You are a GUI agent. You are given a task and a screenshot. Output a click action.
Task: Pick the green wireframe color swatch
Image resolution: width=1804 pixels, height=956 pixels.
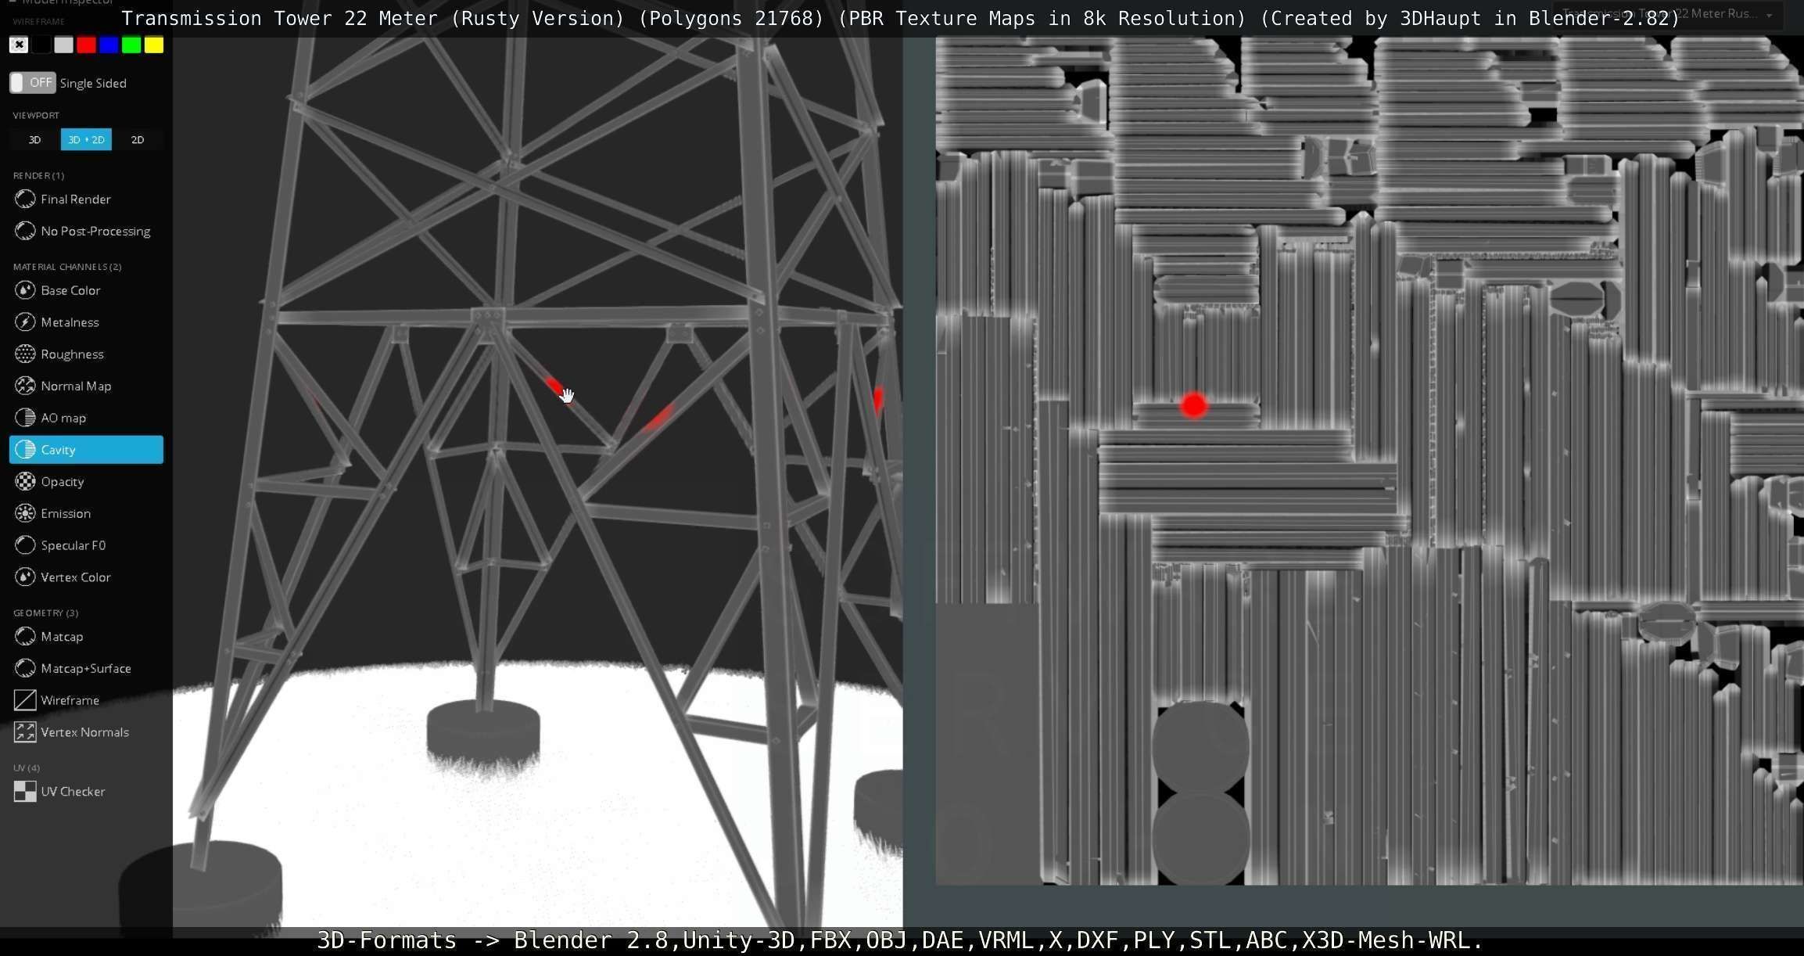[x=131, y=45]
